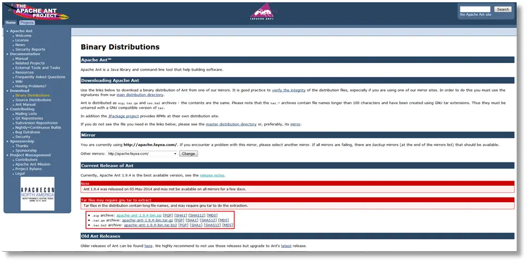Open License in the sidebar
This screenshot has height=262, width=527.
tap(22, 40)
